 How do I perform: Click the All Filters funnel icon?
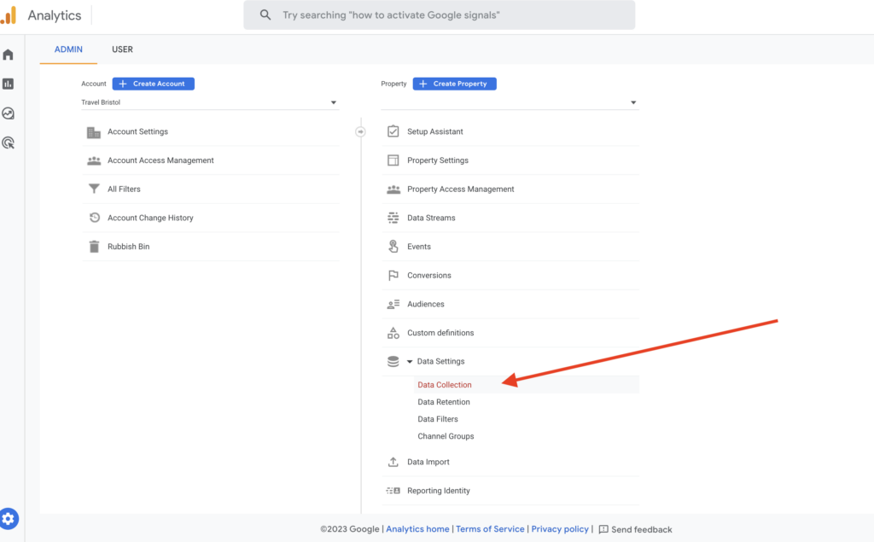94,189
